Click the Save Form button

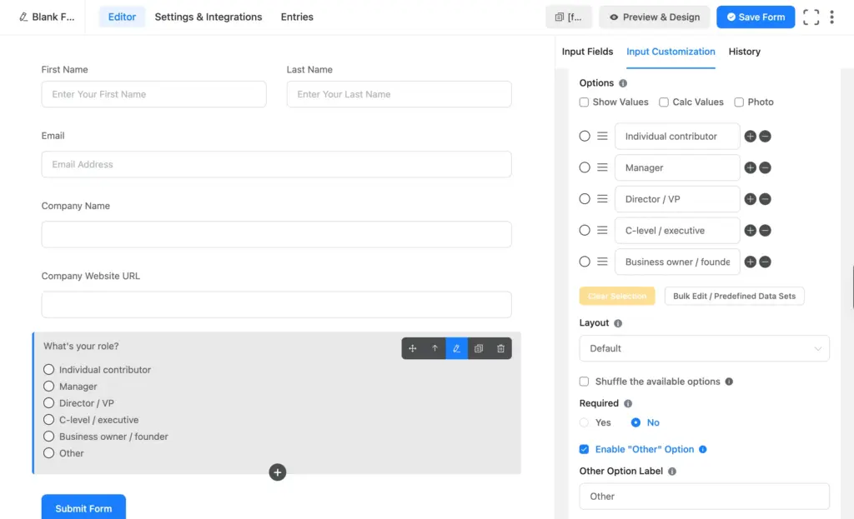[x=756, y=17]
